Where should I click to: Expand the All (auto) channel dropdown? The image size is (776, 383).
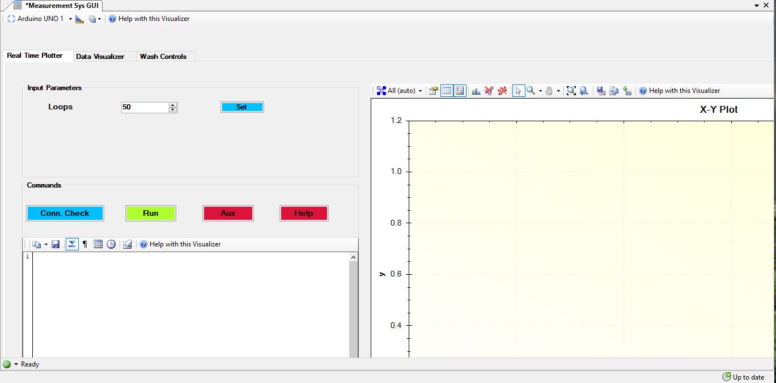coord(420,91)
